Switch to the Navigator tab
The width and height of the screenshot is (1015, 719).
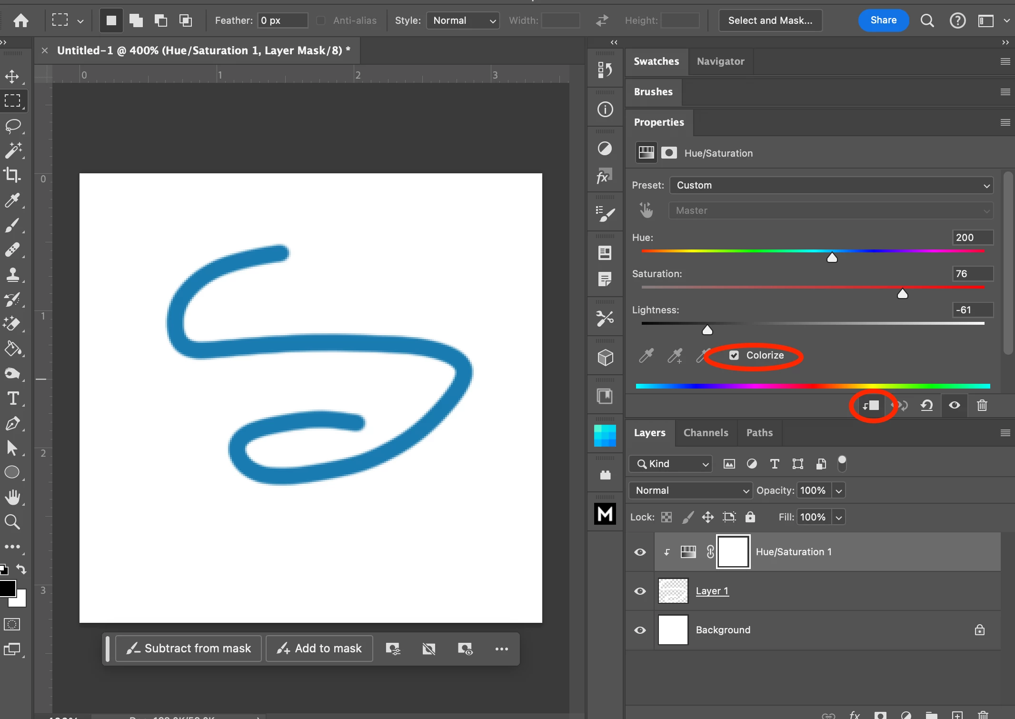720,61
